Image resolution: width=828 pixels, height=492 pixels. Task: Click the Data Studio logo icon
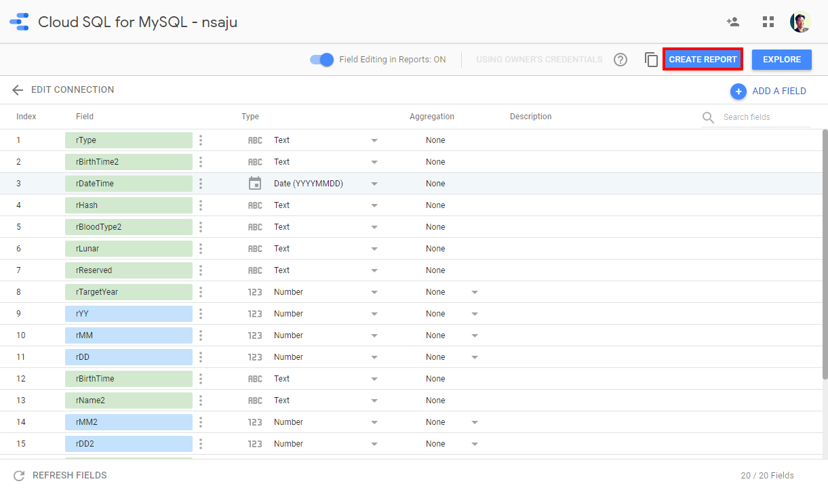[19, 22]
